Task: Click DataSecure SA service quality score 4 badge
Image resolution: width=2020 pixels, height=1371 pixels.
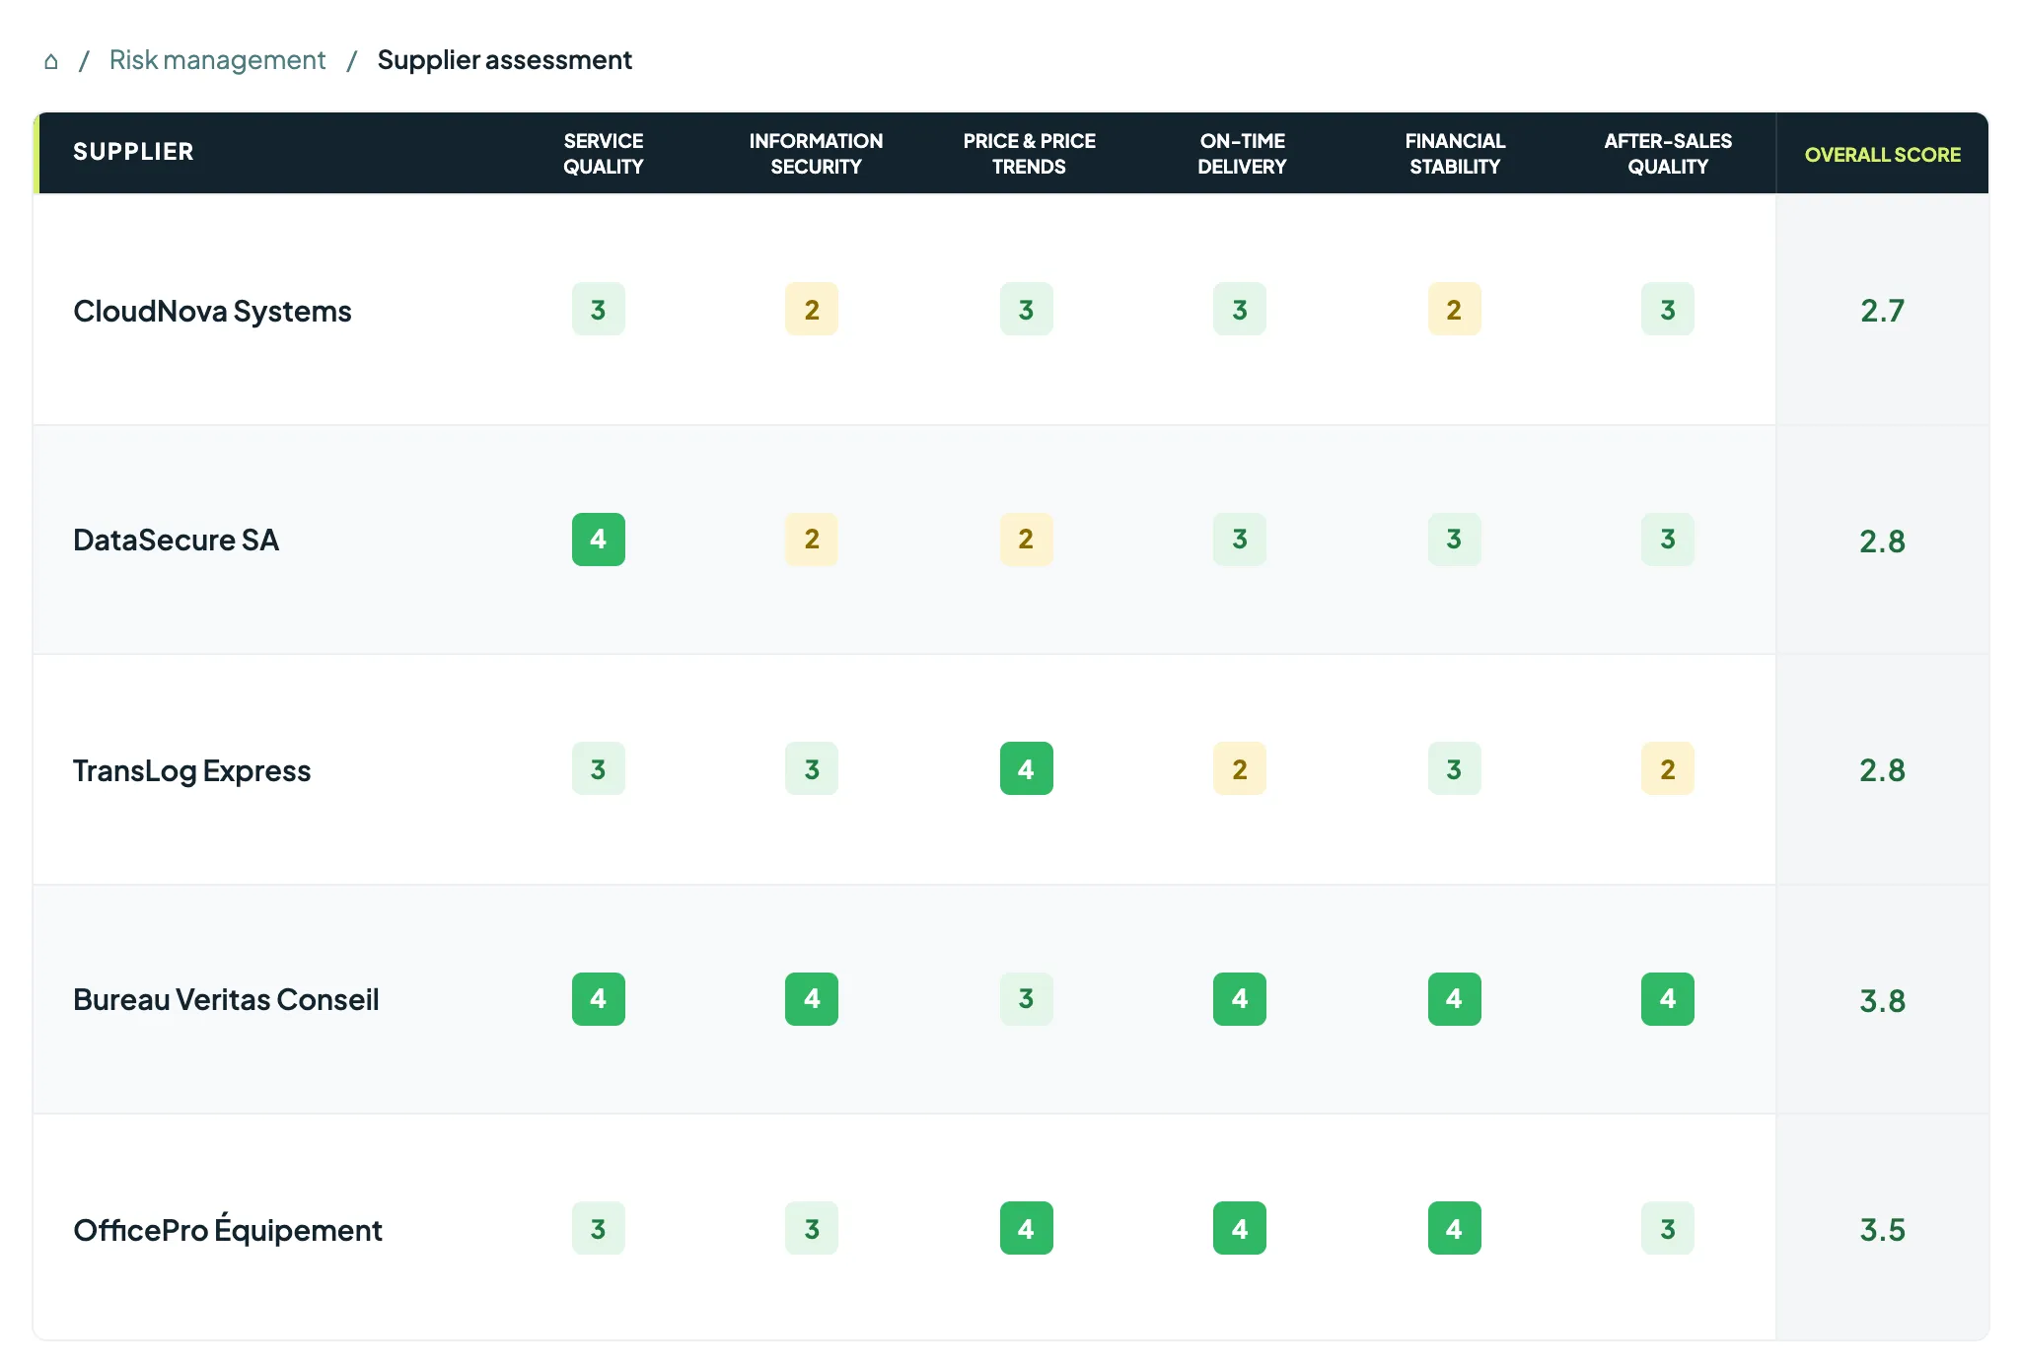Action: 599,540
